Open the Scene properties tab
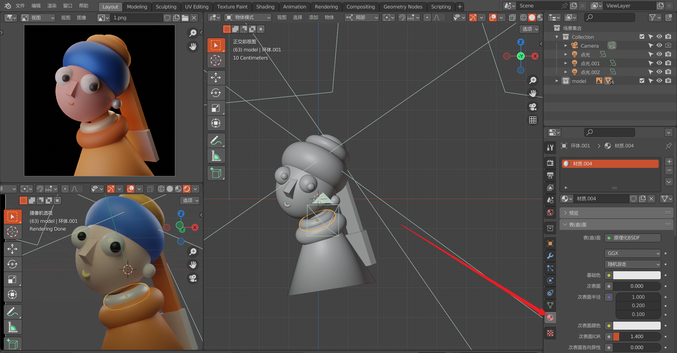This screenshot has width=677, height=353. [x=550, y=200]
